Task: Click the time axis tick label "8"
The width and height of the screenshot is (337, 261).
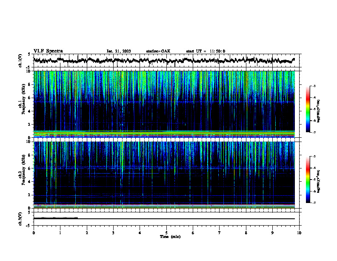Action: click(x=246, y=233)
